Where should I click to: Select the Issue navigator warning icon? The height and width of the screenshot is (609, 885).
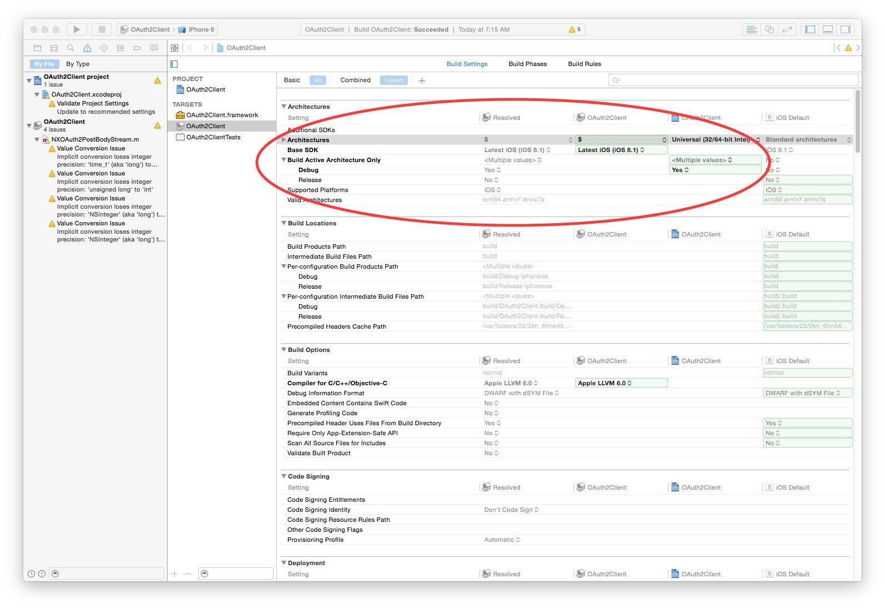pos(87,48)
